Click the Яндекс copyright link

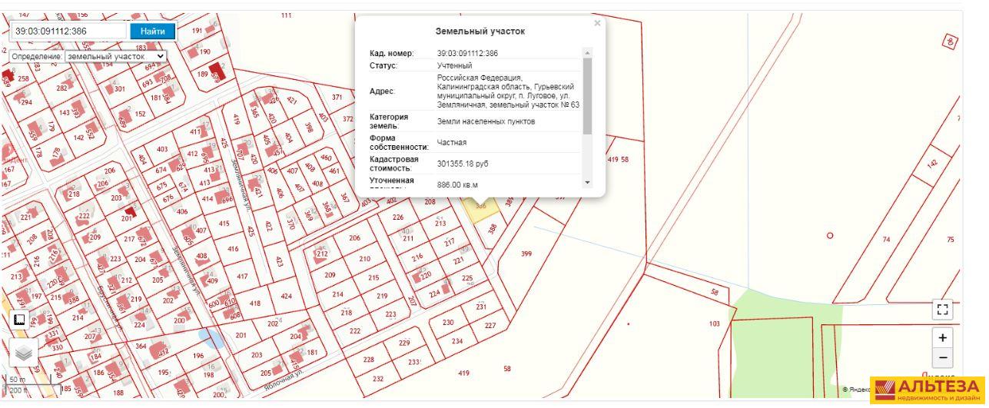[x=855, y=390]
